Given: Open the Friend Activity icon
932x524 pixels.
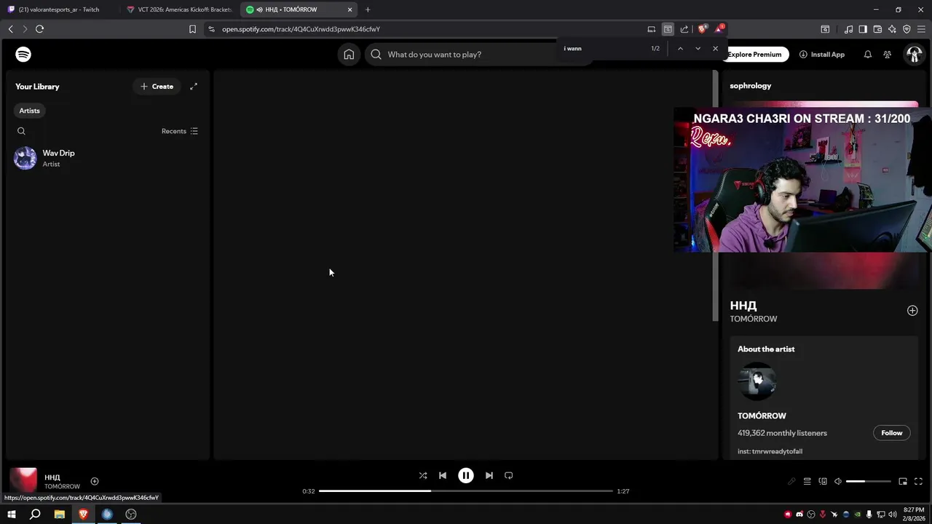Looking at the screenshot, I should coord(887,55).
